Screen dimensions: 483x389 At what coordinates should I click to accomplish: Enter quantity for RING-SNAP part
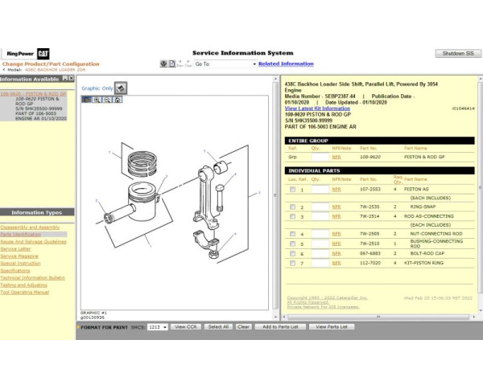click(320, 207)
